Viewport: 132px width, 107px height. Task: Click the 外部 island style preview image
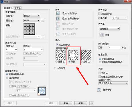(x=73, y=55)
